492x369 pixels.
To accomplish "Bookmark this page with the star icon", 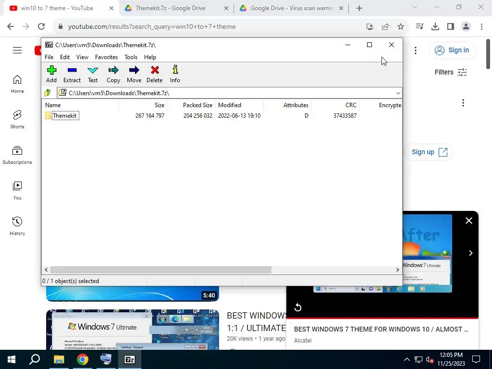I will pyautogui.click(x=401, y=27).
